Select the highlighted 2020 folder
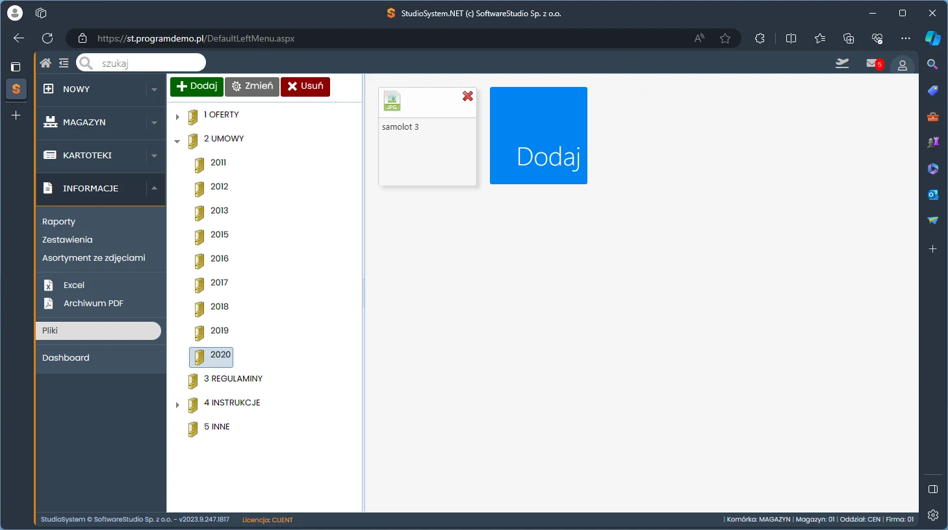948x530 pixels. point(211,357)
